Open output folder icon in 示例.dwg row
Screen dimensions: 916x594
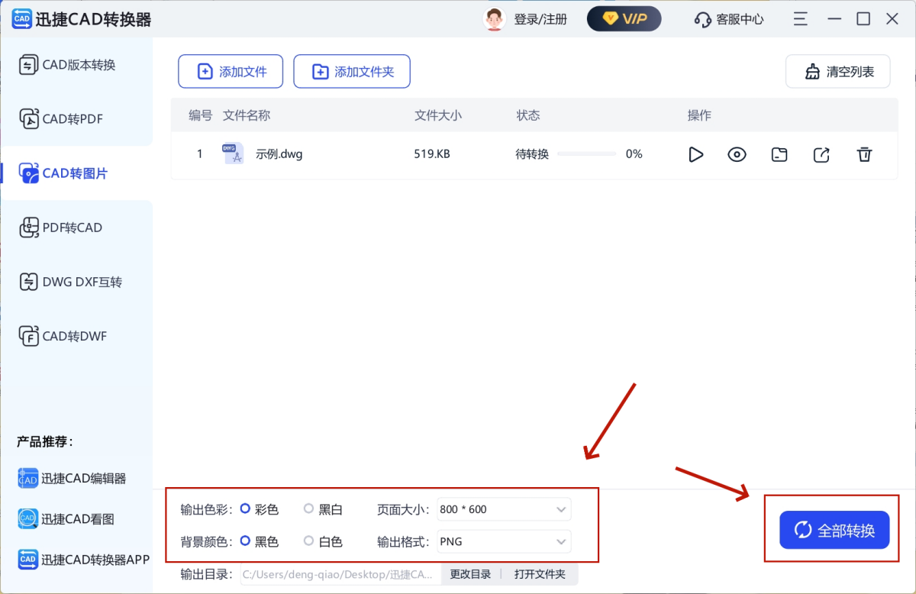pos(779,154)
